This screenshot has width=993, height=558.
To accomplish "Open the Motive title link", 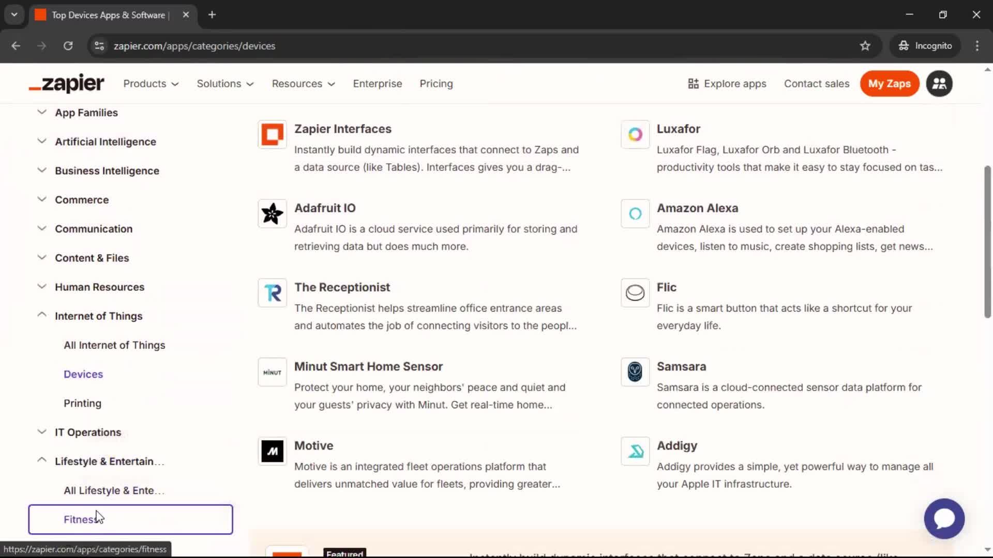I will pos(313,445).
